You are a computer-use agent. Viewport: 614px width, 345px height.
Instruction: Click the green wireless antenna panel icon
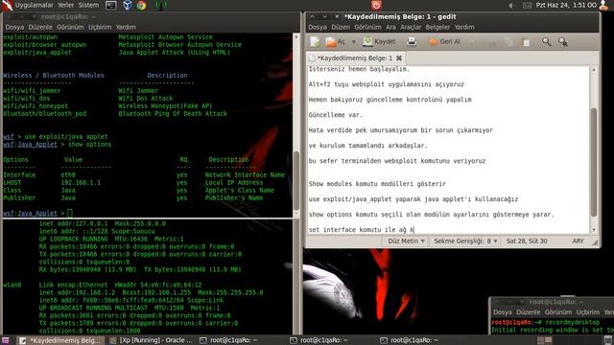[x=161, y=5]
